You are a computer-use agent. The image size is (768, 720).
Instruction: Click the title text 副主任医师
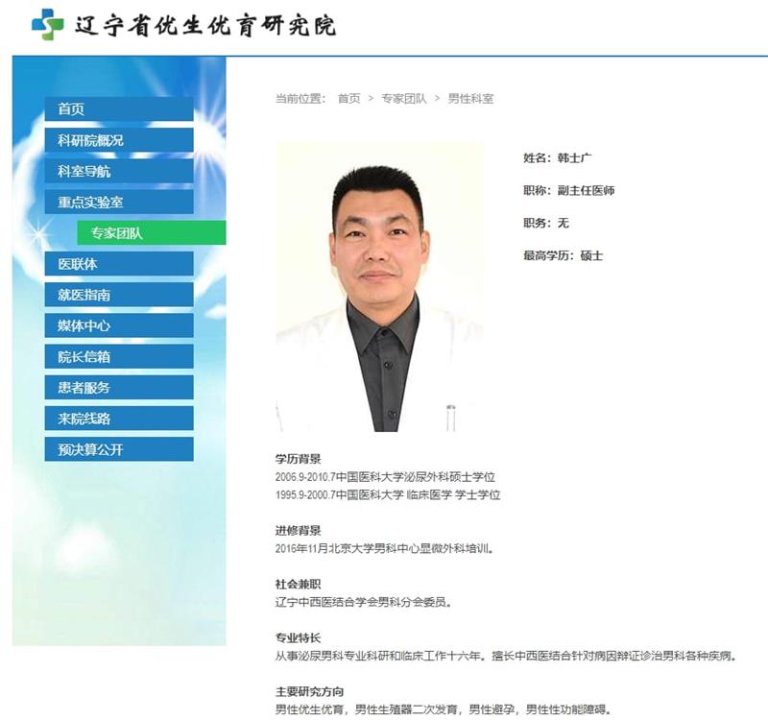(x=586, y=190)
